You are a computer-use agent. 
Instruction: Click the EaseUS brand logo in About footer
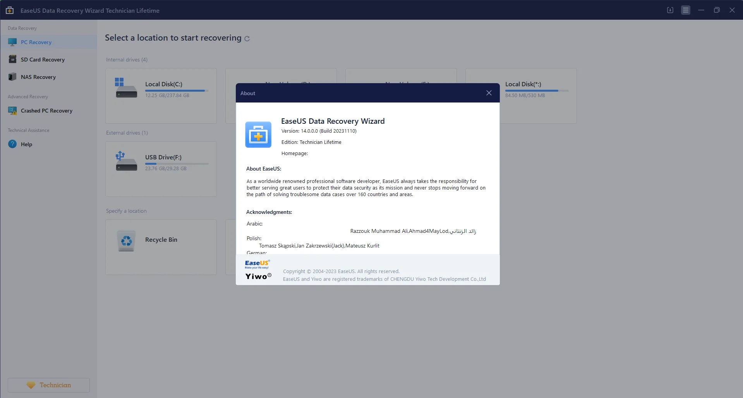coord(257,264)
